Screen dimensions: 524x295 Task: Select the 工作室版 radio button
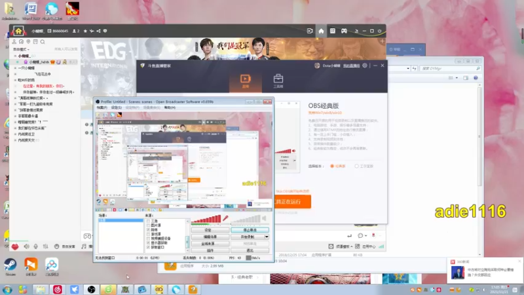click(x=356, y=167)
